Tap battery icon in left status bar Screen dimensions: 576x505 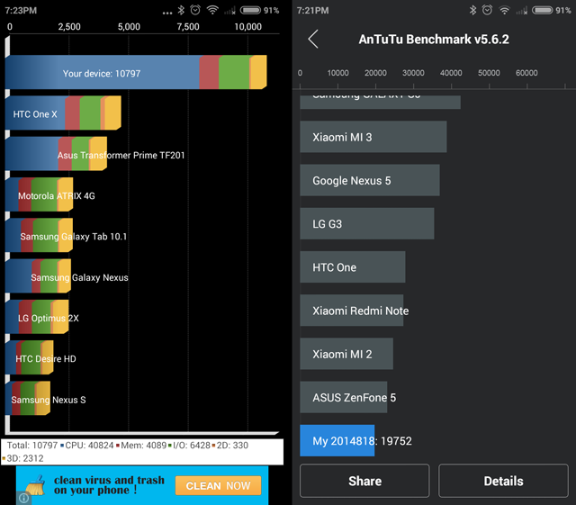250,10
